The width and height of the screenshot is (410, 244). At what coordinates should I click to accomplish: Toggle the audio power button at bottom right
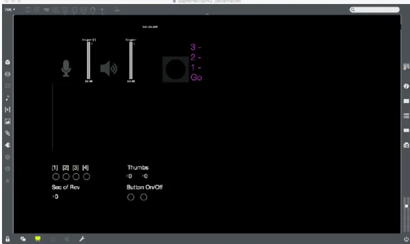(x=406, y=239)
